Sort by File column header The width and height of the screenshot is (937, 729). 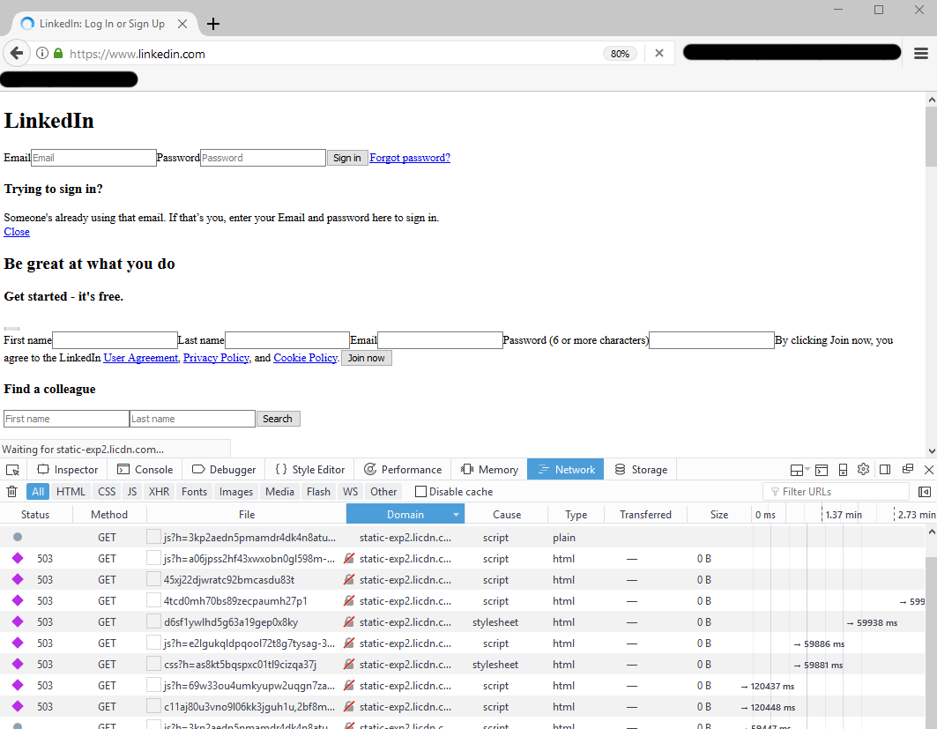247,515
